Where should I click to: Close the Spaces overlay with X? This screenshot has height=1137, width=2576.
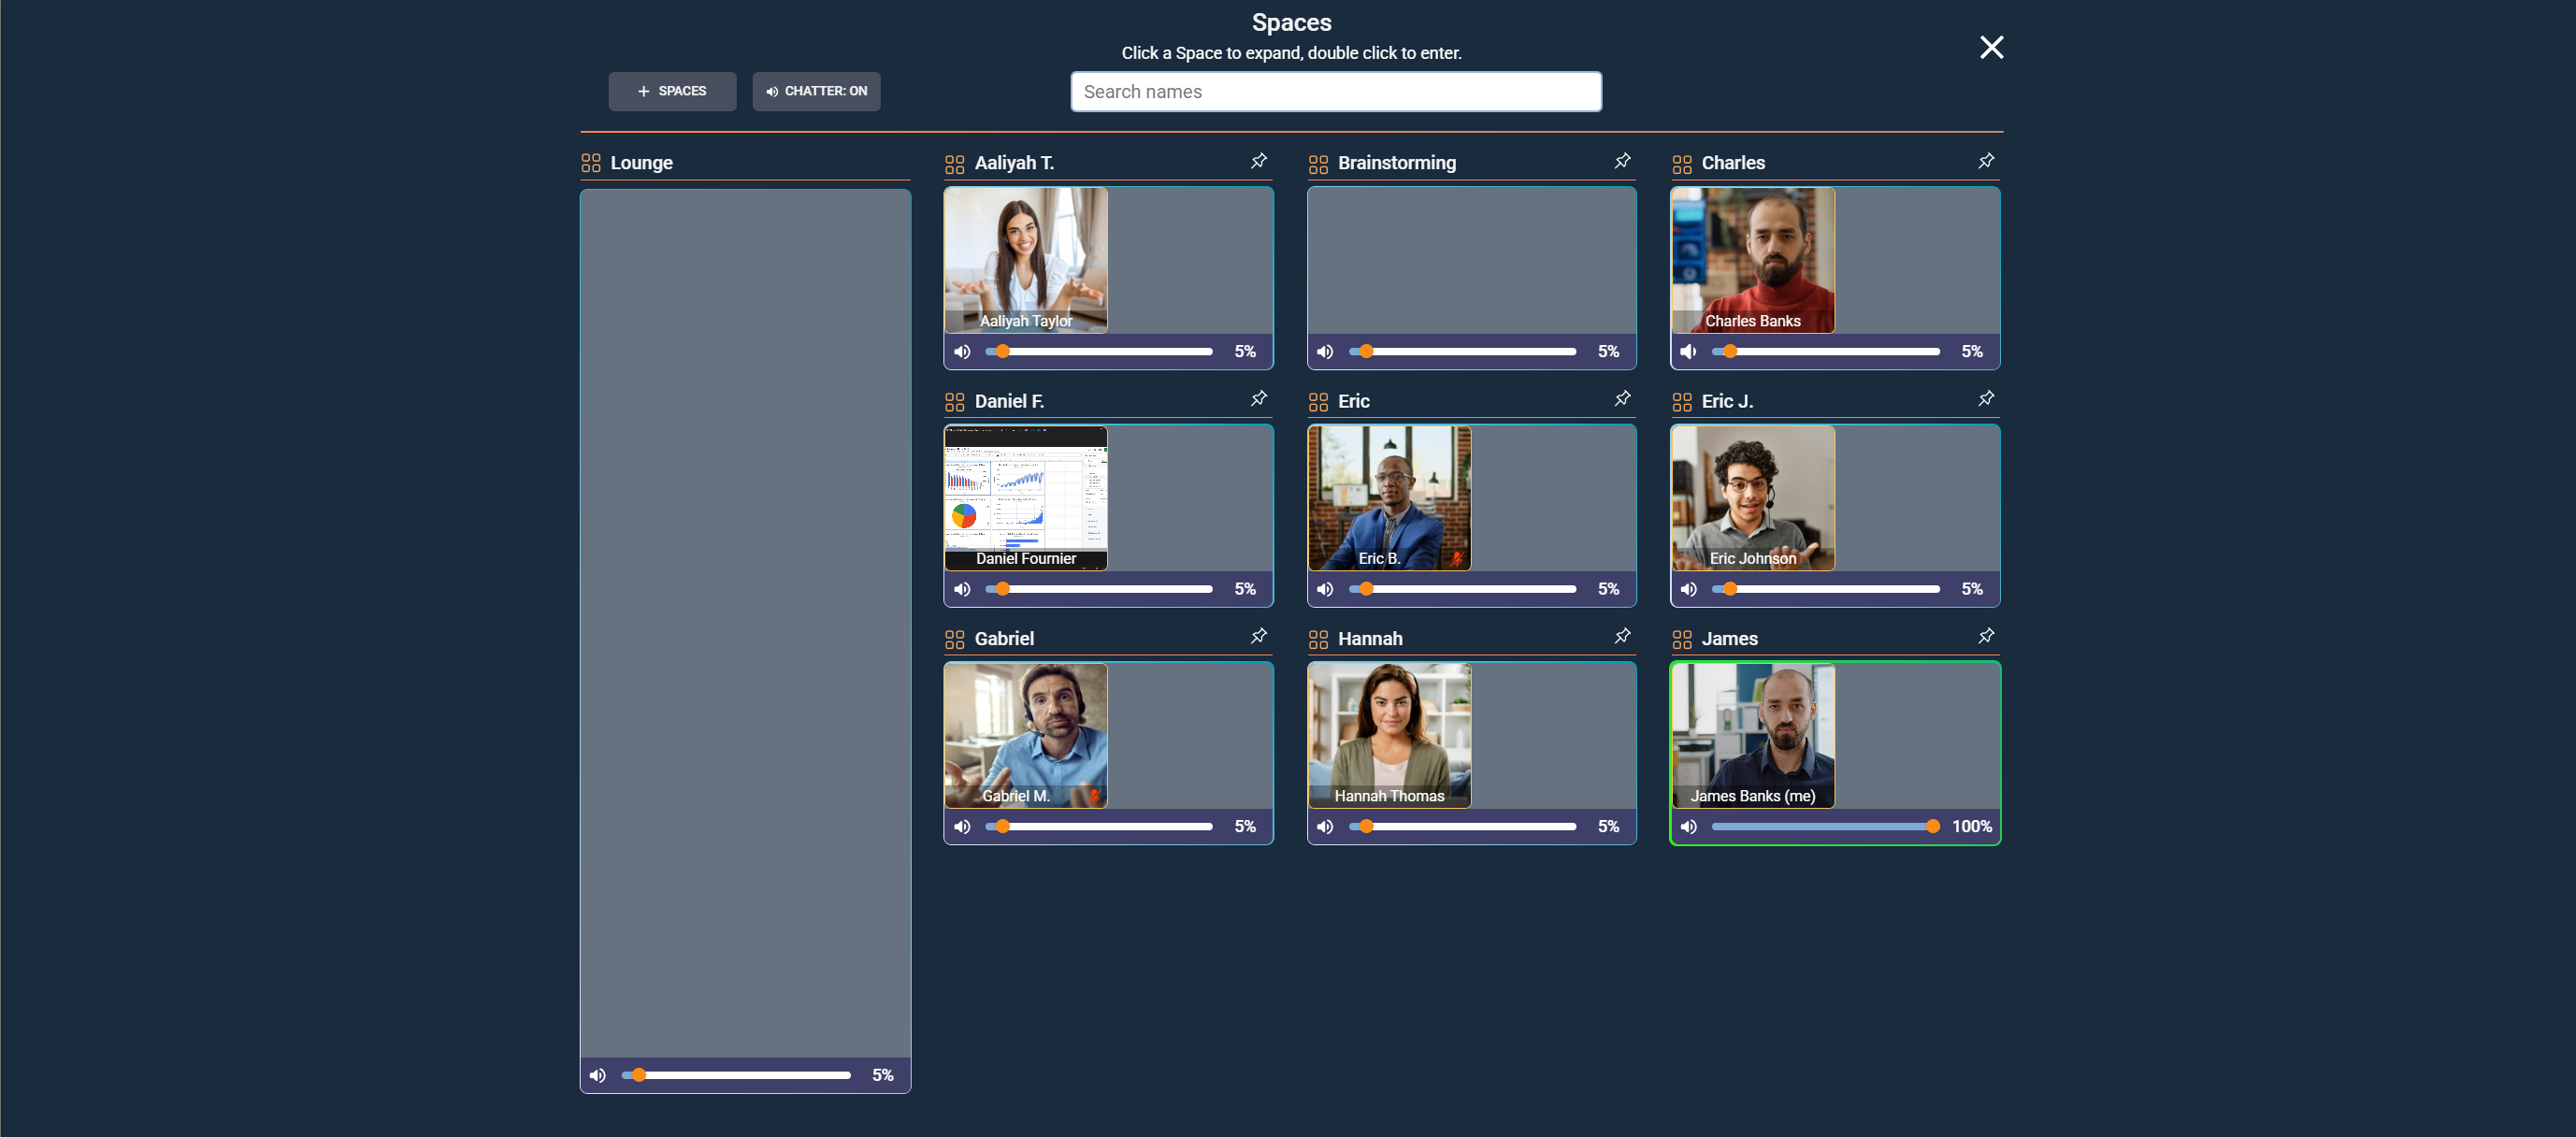click(x=1991, y=47)
